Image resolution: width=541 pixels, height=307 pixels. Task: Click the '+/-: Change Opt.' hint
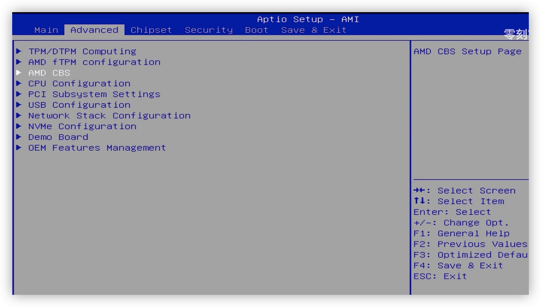pyautogui.click(x=461, y=223)
